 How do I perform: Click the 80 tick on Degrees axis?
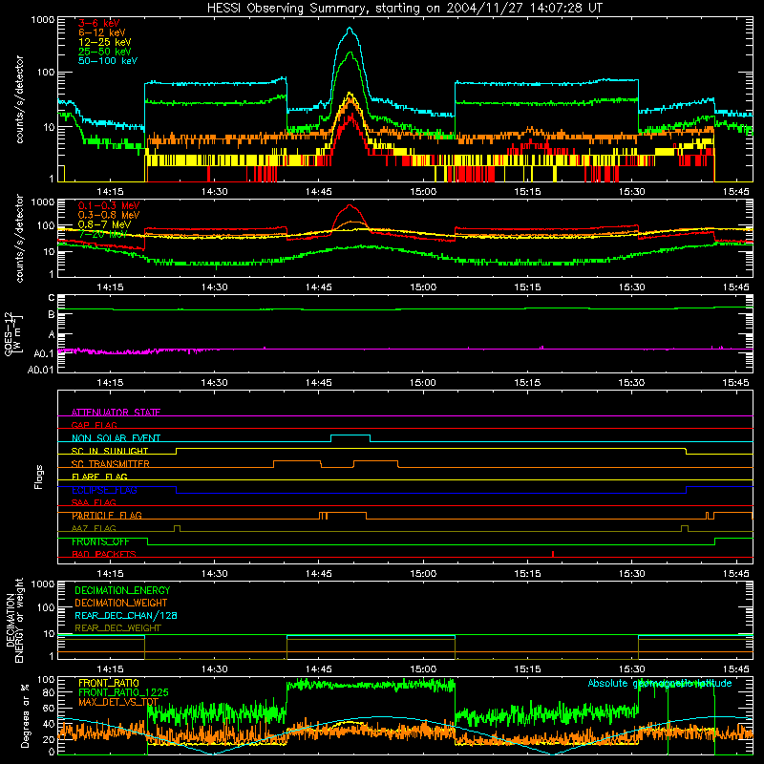pyautogui.click(x=49, y=692)
